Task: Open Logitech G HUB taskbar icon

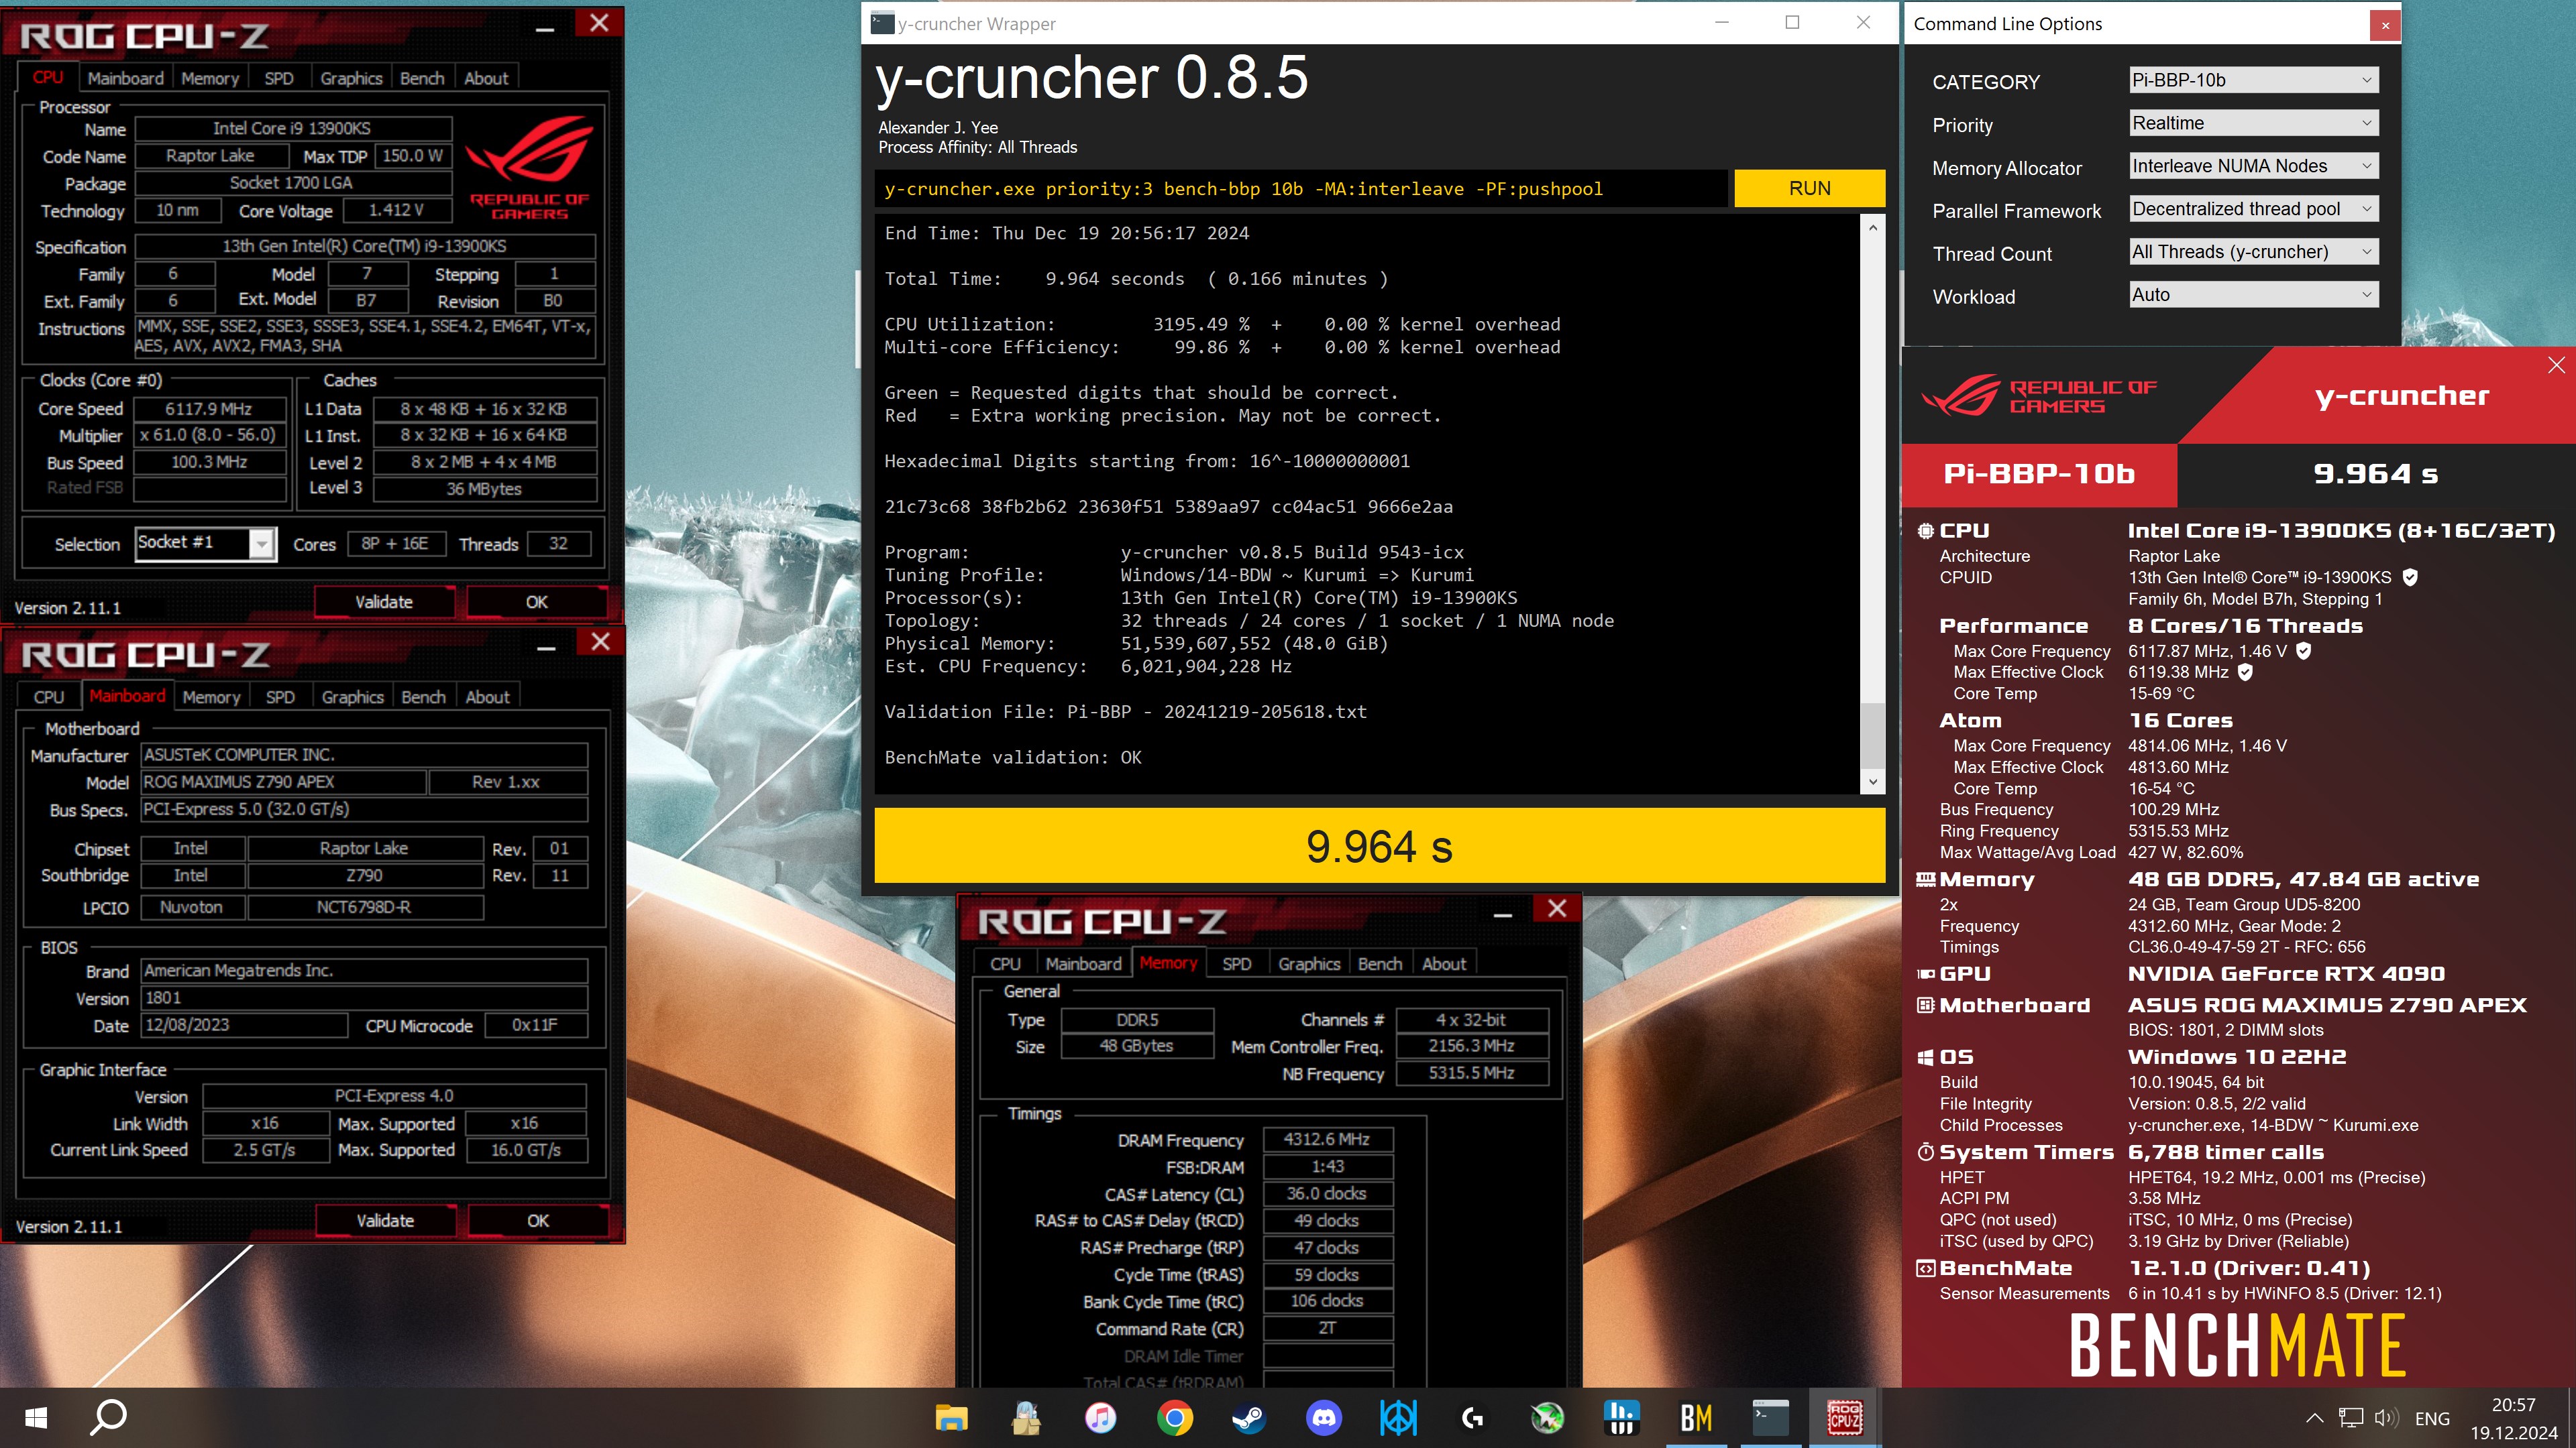Action: tap(1472, 1417)
